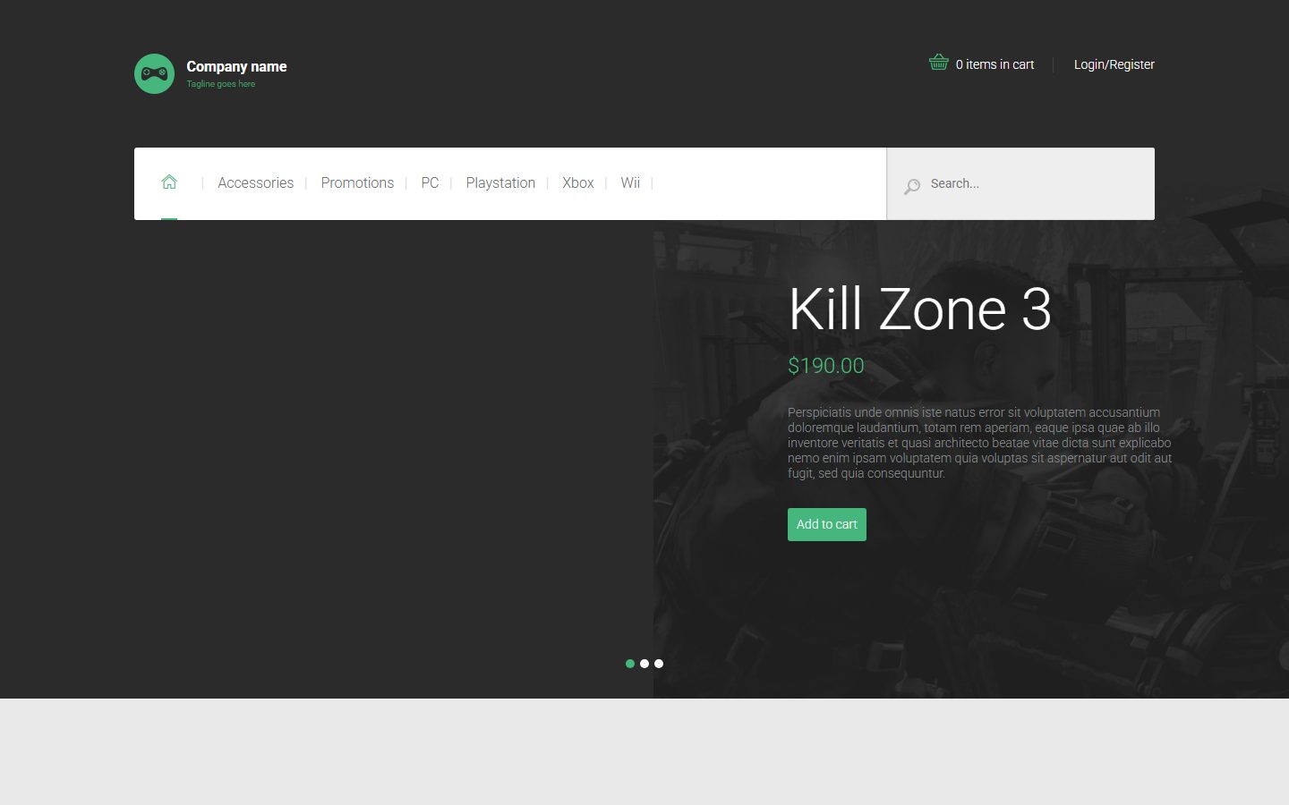The height and width of the screenshot is (805, 1289).
Task: Select the PC category
Action: pos(430,183)
